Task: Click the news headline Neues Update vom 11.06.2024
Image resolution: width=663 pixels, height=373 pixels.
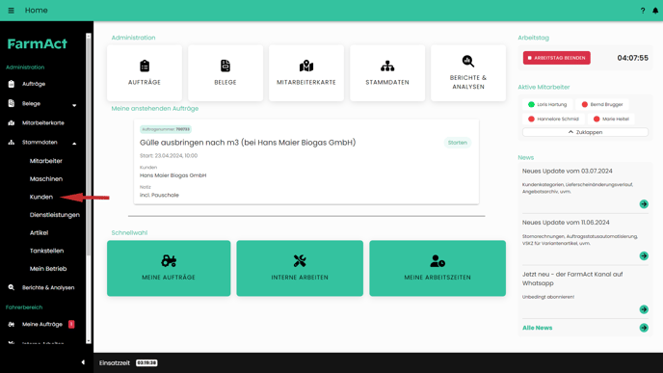Action: point(566,223)
